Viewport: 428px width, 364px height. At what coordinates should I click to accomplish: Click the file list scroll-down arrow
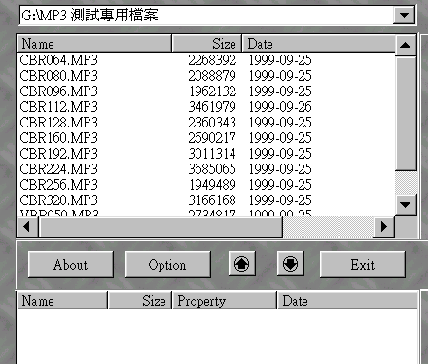coord(406,204)
